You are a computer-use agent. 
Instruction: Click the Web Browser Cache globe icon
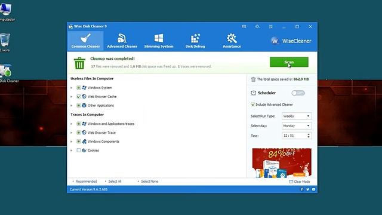[x=84, y=97]
